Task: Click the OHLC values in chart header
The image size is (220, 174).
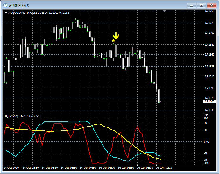Action: coord(48,13)
